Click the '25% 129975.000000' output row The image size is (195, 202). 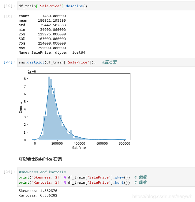tap(42, 34)
